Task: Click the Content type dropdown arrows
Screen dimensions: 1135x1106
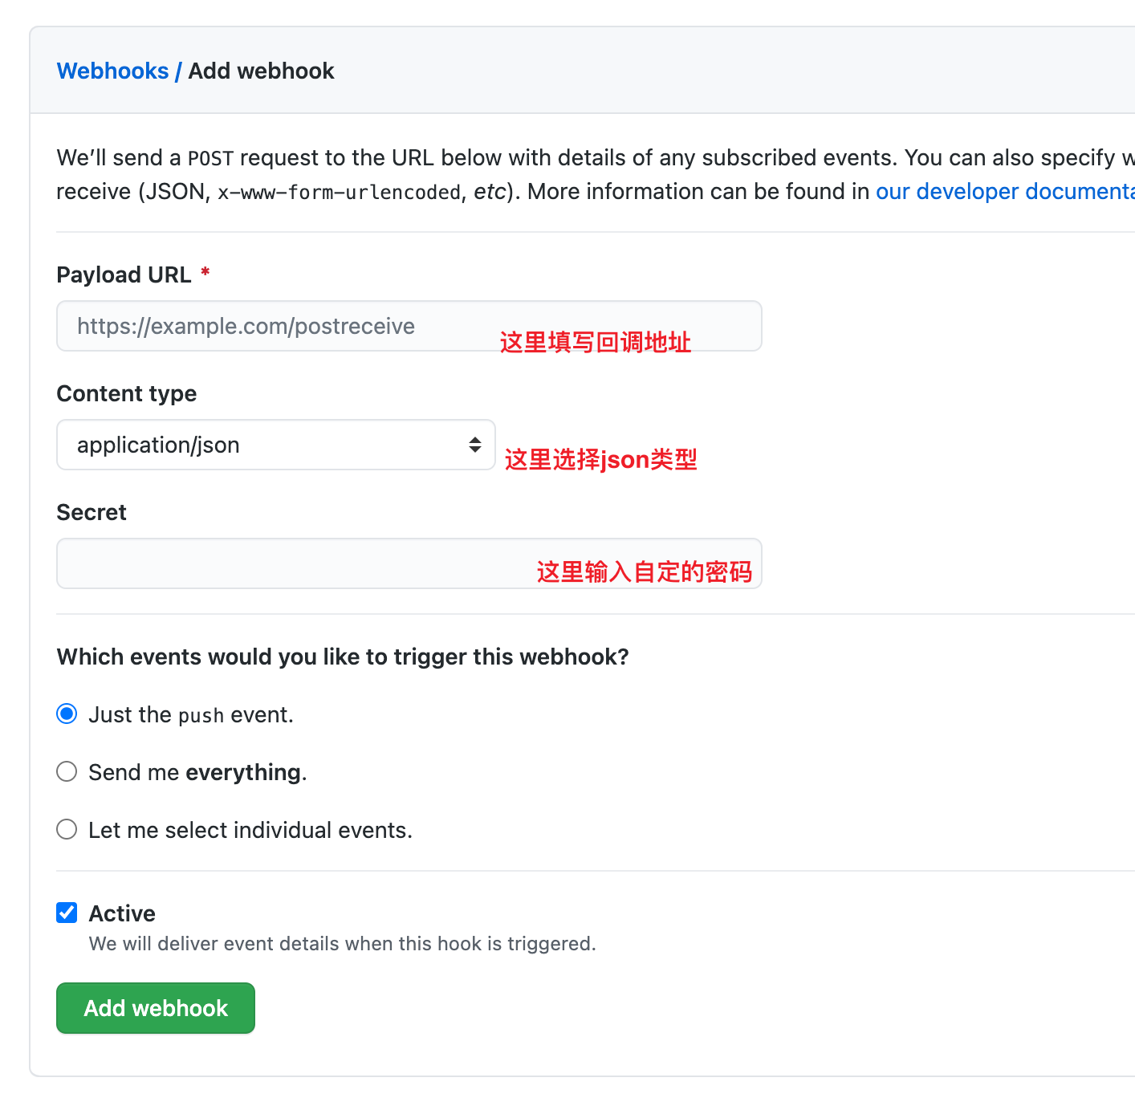Action: [x=475, y=445]
